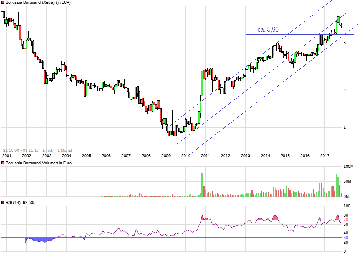Click the RSI axis value 40
Image resolution: width=358 pixels, height=255 pixels.
click(346, 233)
